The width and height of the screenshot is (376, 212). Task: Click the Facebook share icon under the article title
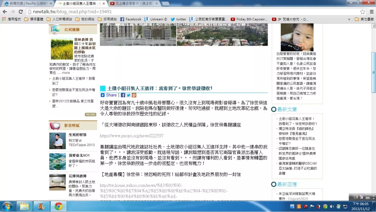pyautogui.click(x=123, y=95)
